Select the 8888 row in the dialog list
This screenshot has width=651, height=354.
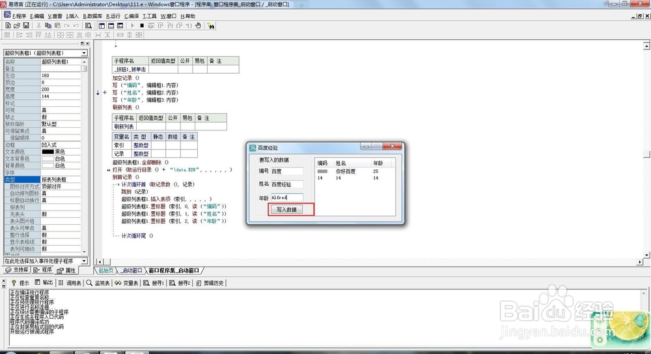354,171
